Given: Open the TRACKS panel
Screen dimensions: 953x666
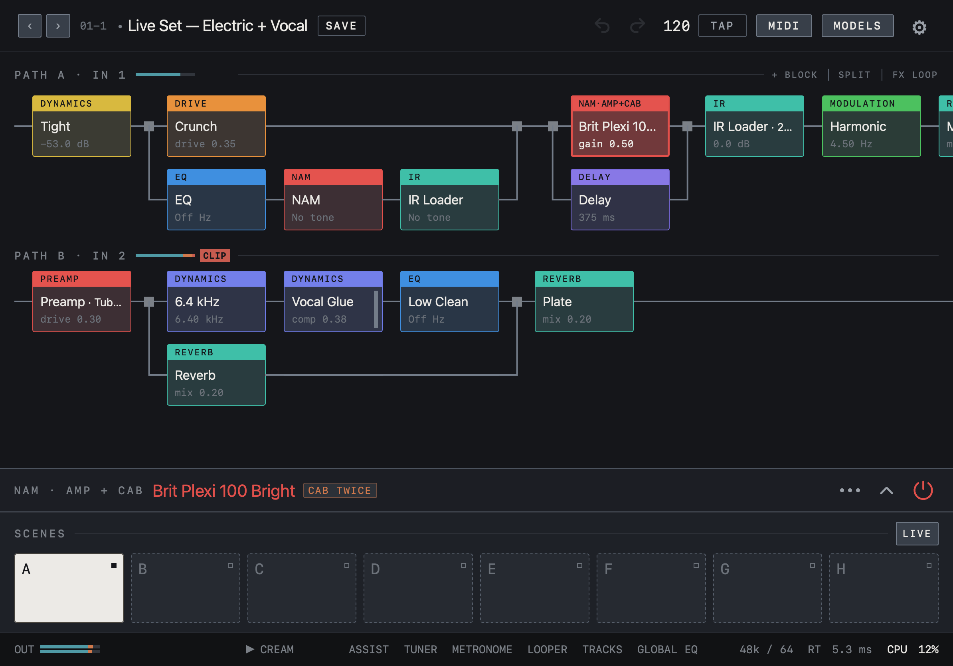Looking at the screenshot, I should pyautogui.click(x=602, y=649).
